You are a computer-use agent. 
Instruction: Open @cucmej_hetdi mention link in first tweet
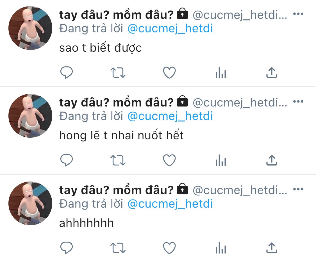[x=170, y=29]
